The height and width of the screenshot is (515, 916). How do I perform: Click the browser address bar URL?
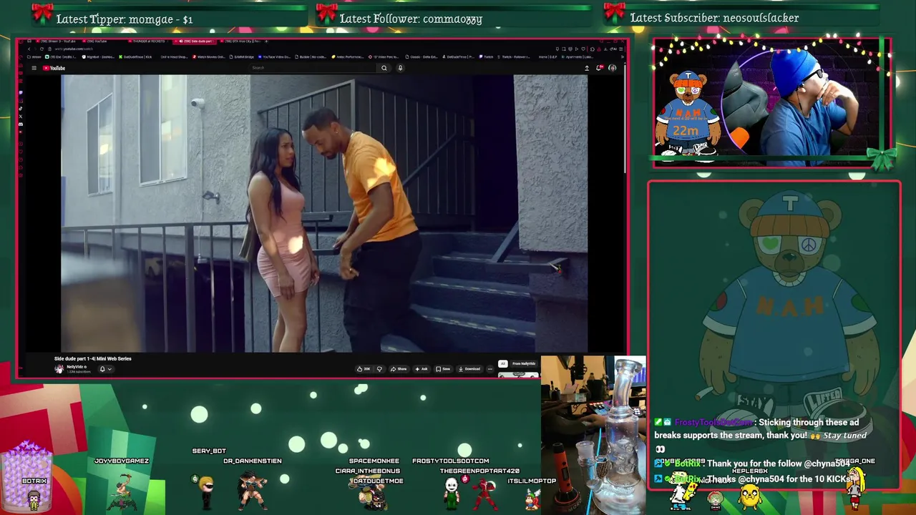pos(72,49)
